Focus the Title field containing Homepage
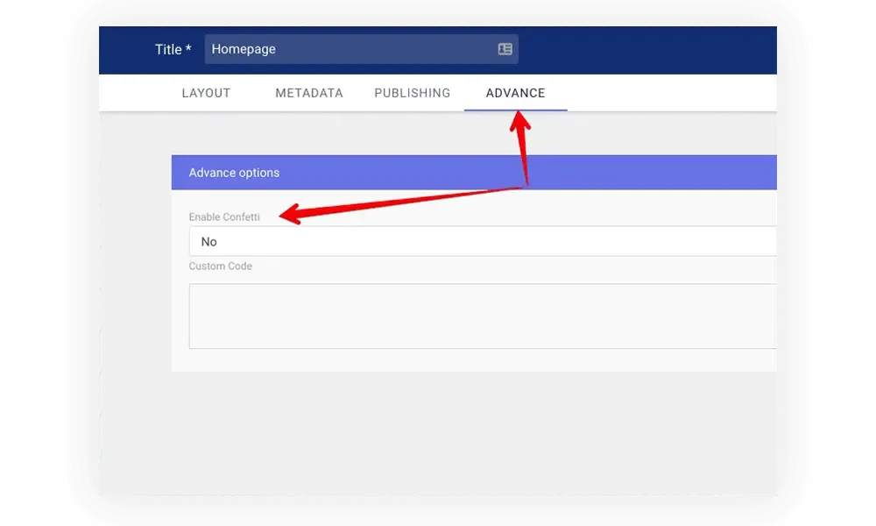This screenshot has width=876, height=526. [x=361, y=49]
